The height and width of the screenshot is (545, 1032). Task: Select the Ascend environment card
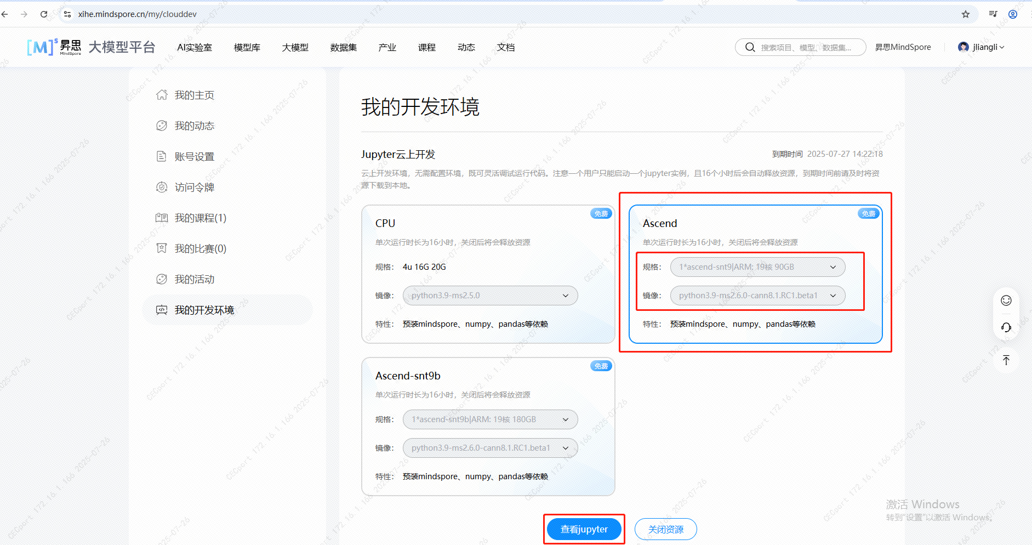756,274
